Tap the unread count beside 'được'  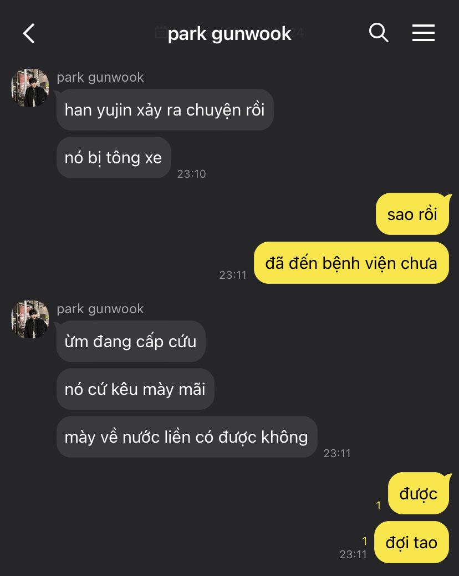click(379, 505)
